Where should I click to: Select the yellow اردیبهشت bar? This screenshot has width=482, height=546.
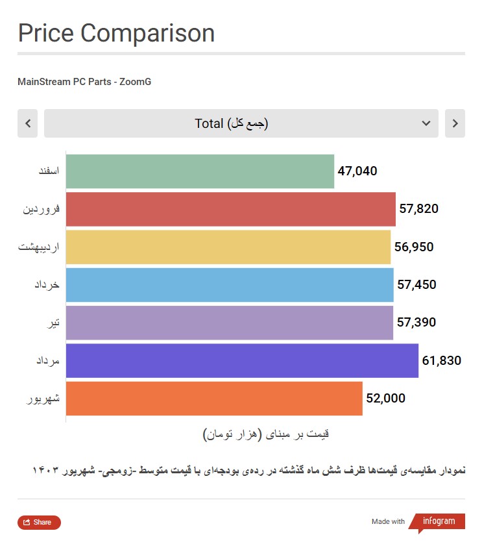click(228, 247)
